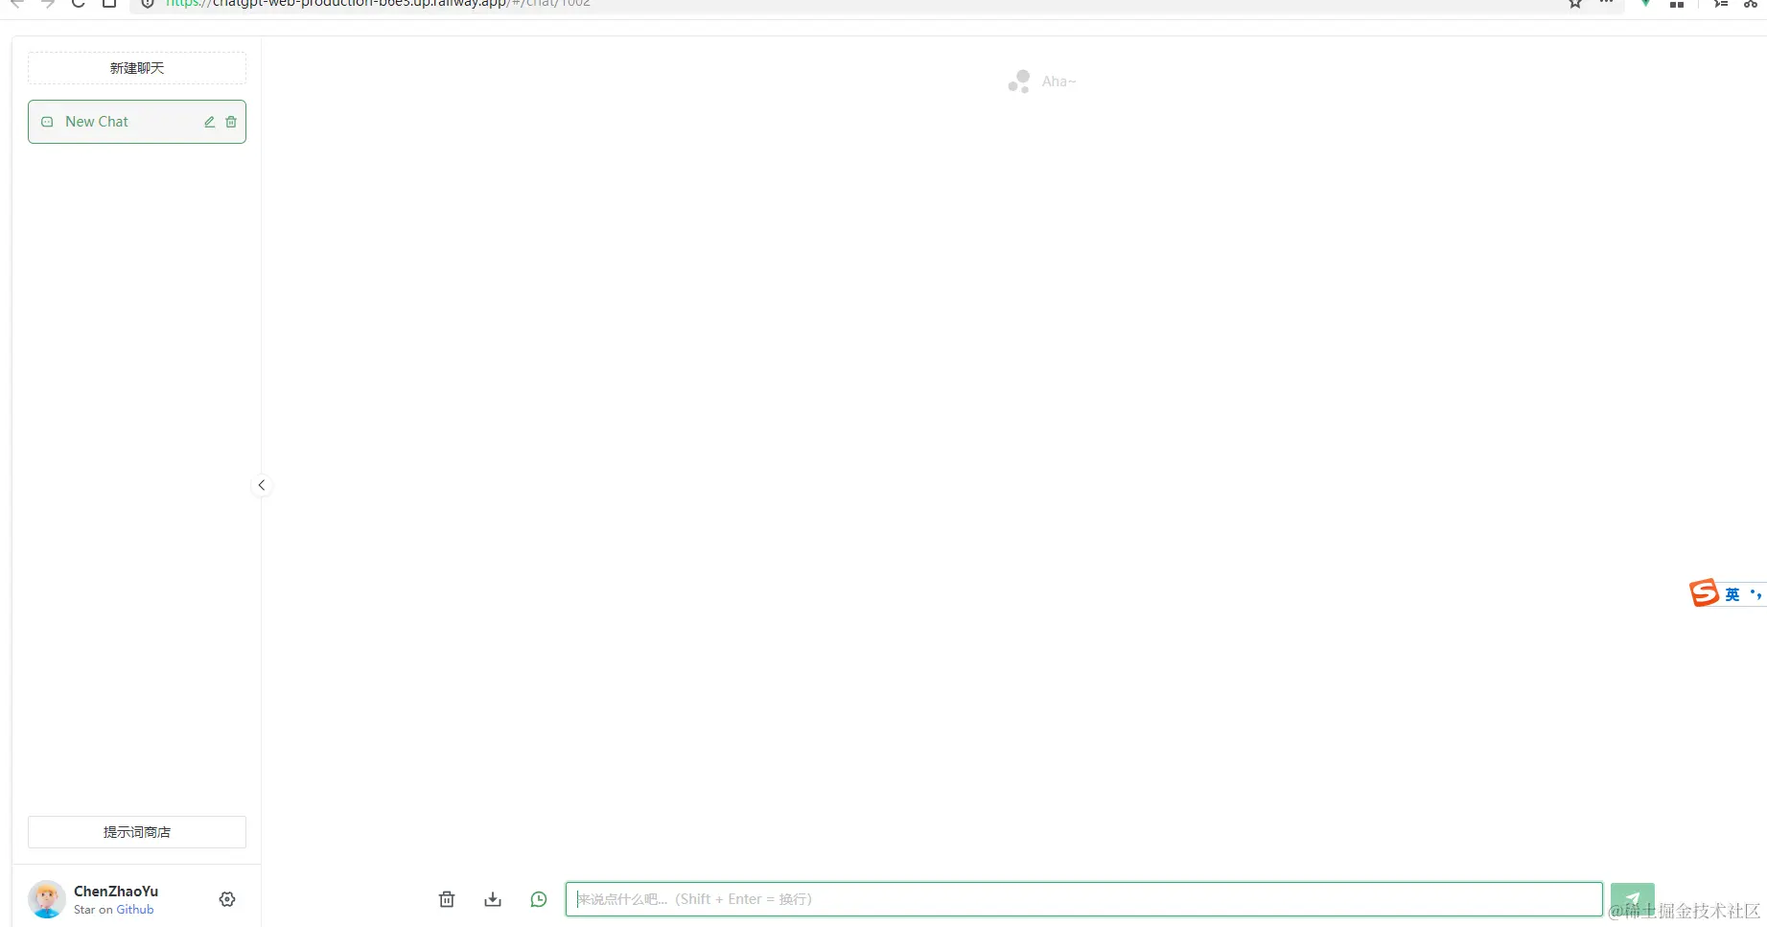Viewport: 1767px width, 927px height.
Task: Toggle context mode with green clock icon
Action: click(539, 899)
